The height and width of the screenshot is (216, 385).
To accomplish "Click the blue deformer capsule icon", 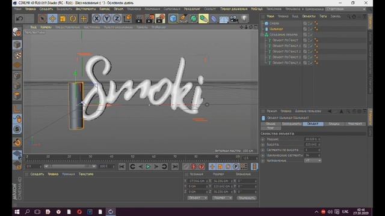I will click(x=214, y=19).
